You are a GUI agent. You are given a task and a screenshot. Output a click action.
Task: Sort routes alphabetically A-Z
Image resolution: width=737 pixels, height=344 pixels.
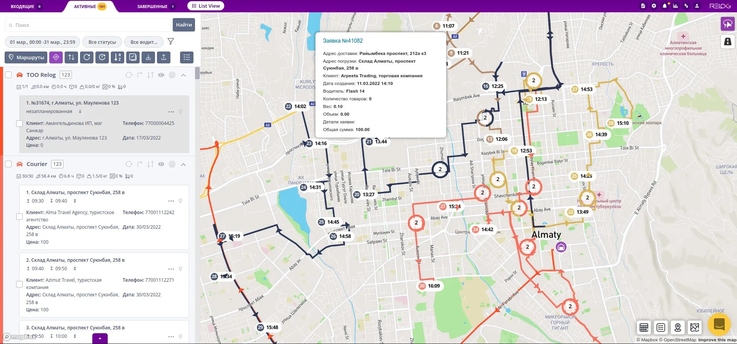(x=117, y=57)
